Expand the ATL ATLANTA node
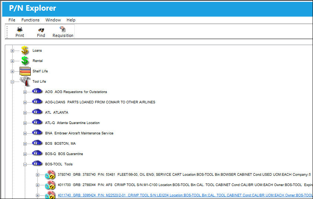The height and width of the screenshot is (199, 313). pyautogui.click(x=25, y=113)
